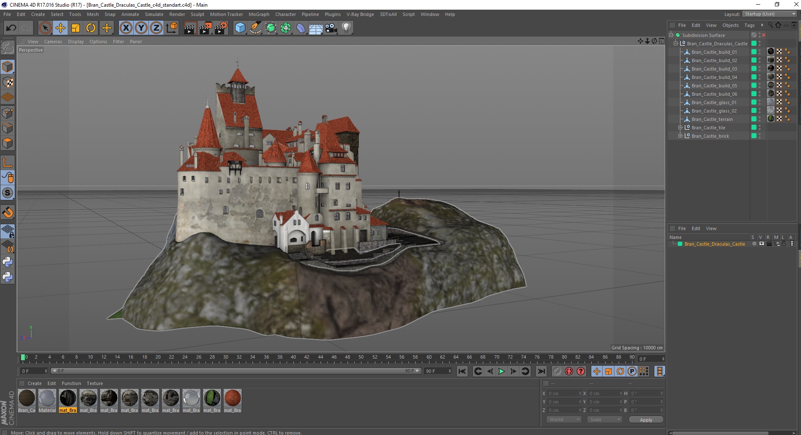Toggle X axis lock
This screenshot has height=435, width=801.
[x=126, y=28]
